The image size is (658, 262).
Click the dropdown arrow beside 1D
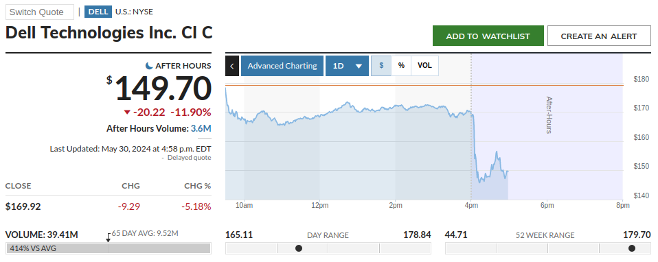coord(359,67)
